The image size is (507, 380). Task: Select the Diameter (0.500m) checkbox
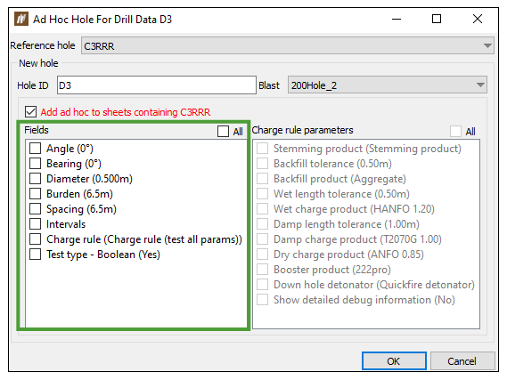[36, 179]
